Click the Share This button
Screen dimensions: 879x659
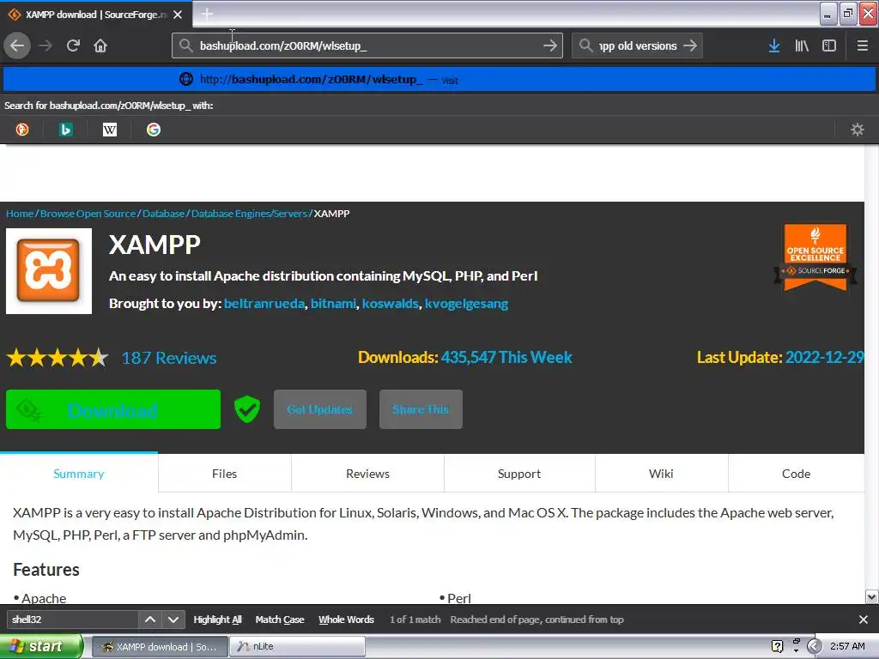[x=421, y=409]
